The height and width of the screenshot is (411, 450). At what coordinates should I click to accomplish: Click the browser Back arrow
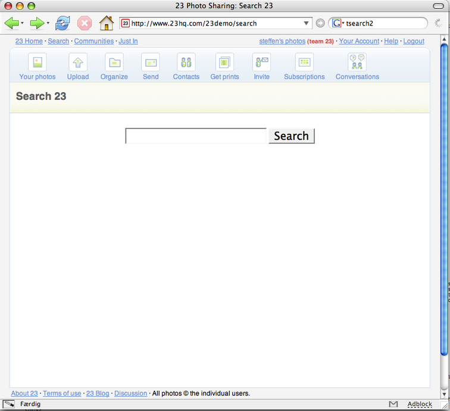(x=11, y=23)
